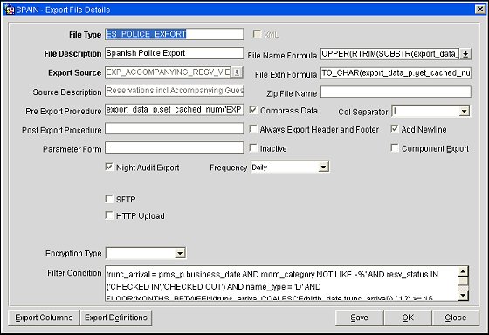Mark the export as Inactive
Image resolution: width=489 pixels, height=335 pixels.
coord(253,148)
